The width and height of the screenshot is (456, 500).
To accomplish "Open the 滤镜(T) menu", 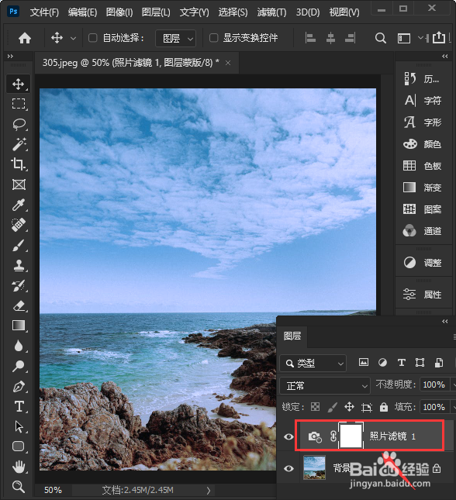I will (271, 12).
